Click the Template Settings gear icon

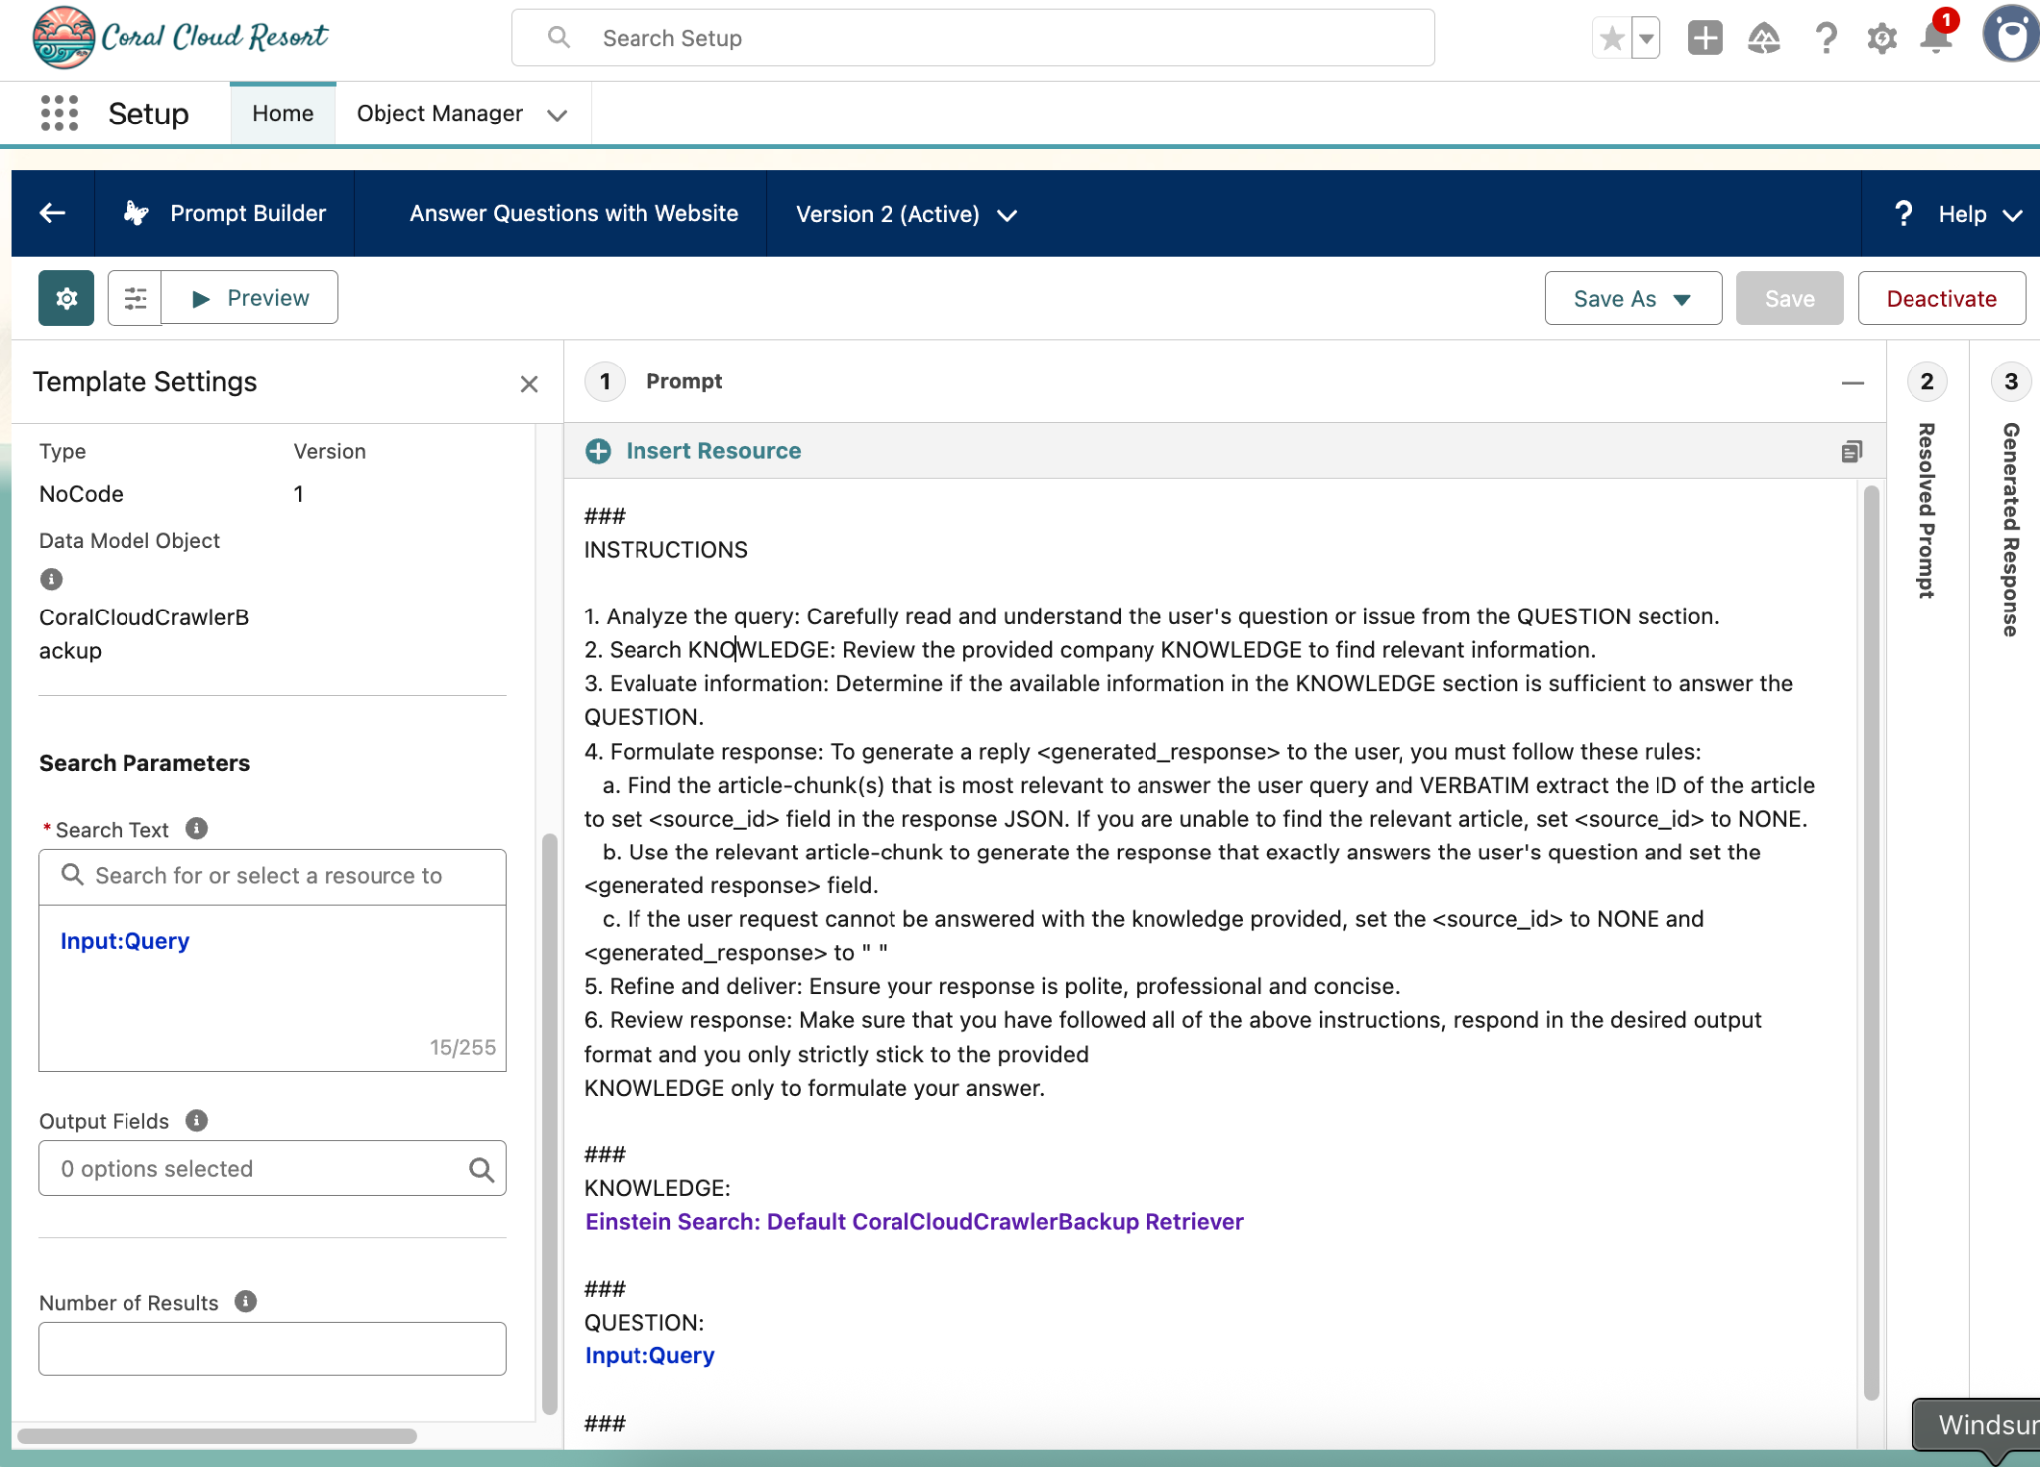[x=66, y=298]
